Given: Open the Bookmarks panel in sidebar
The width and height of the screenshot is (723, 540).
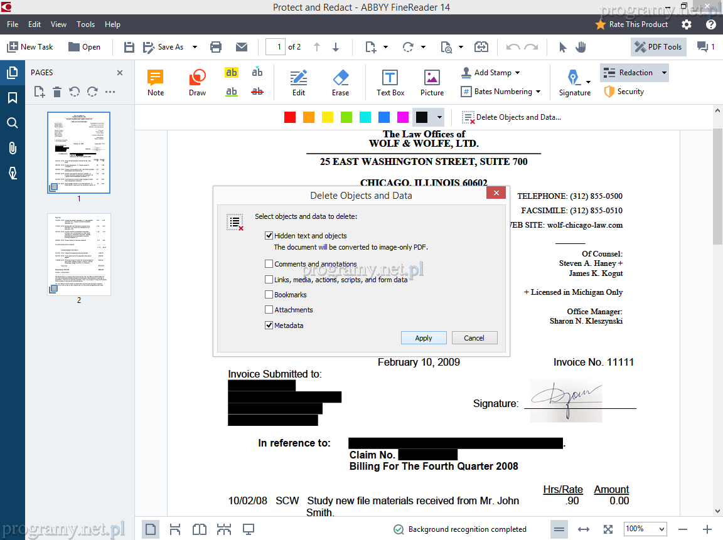Looking at the screenshot, I should pos(12,98).
